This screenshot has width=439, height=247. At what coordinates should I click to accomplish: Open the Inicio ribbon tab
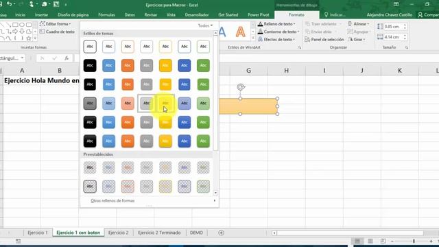click(20, 15)
